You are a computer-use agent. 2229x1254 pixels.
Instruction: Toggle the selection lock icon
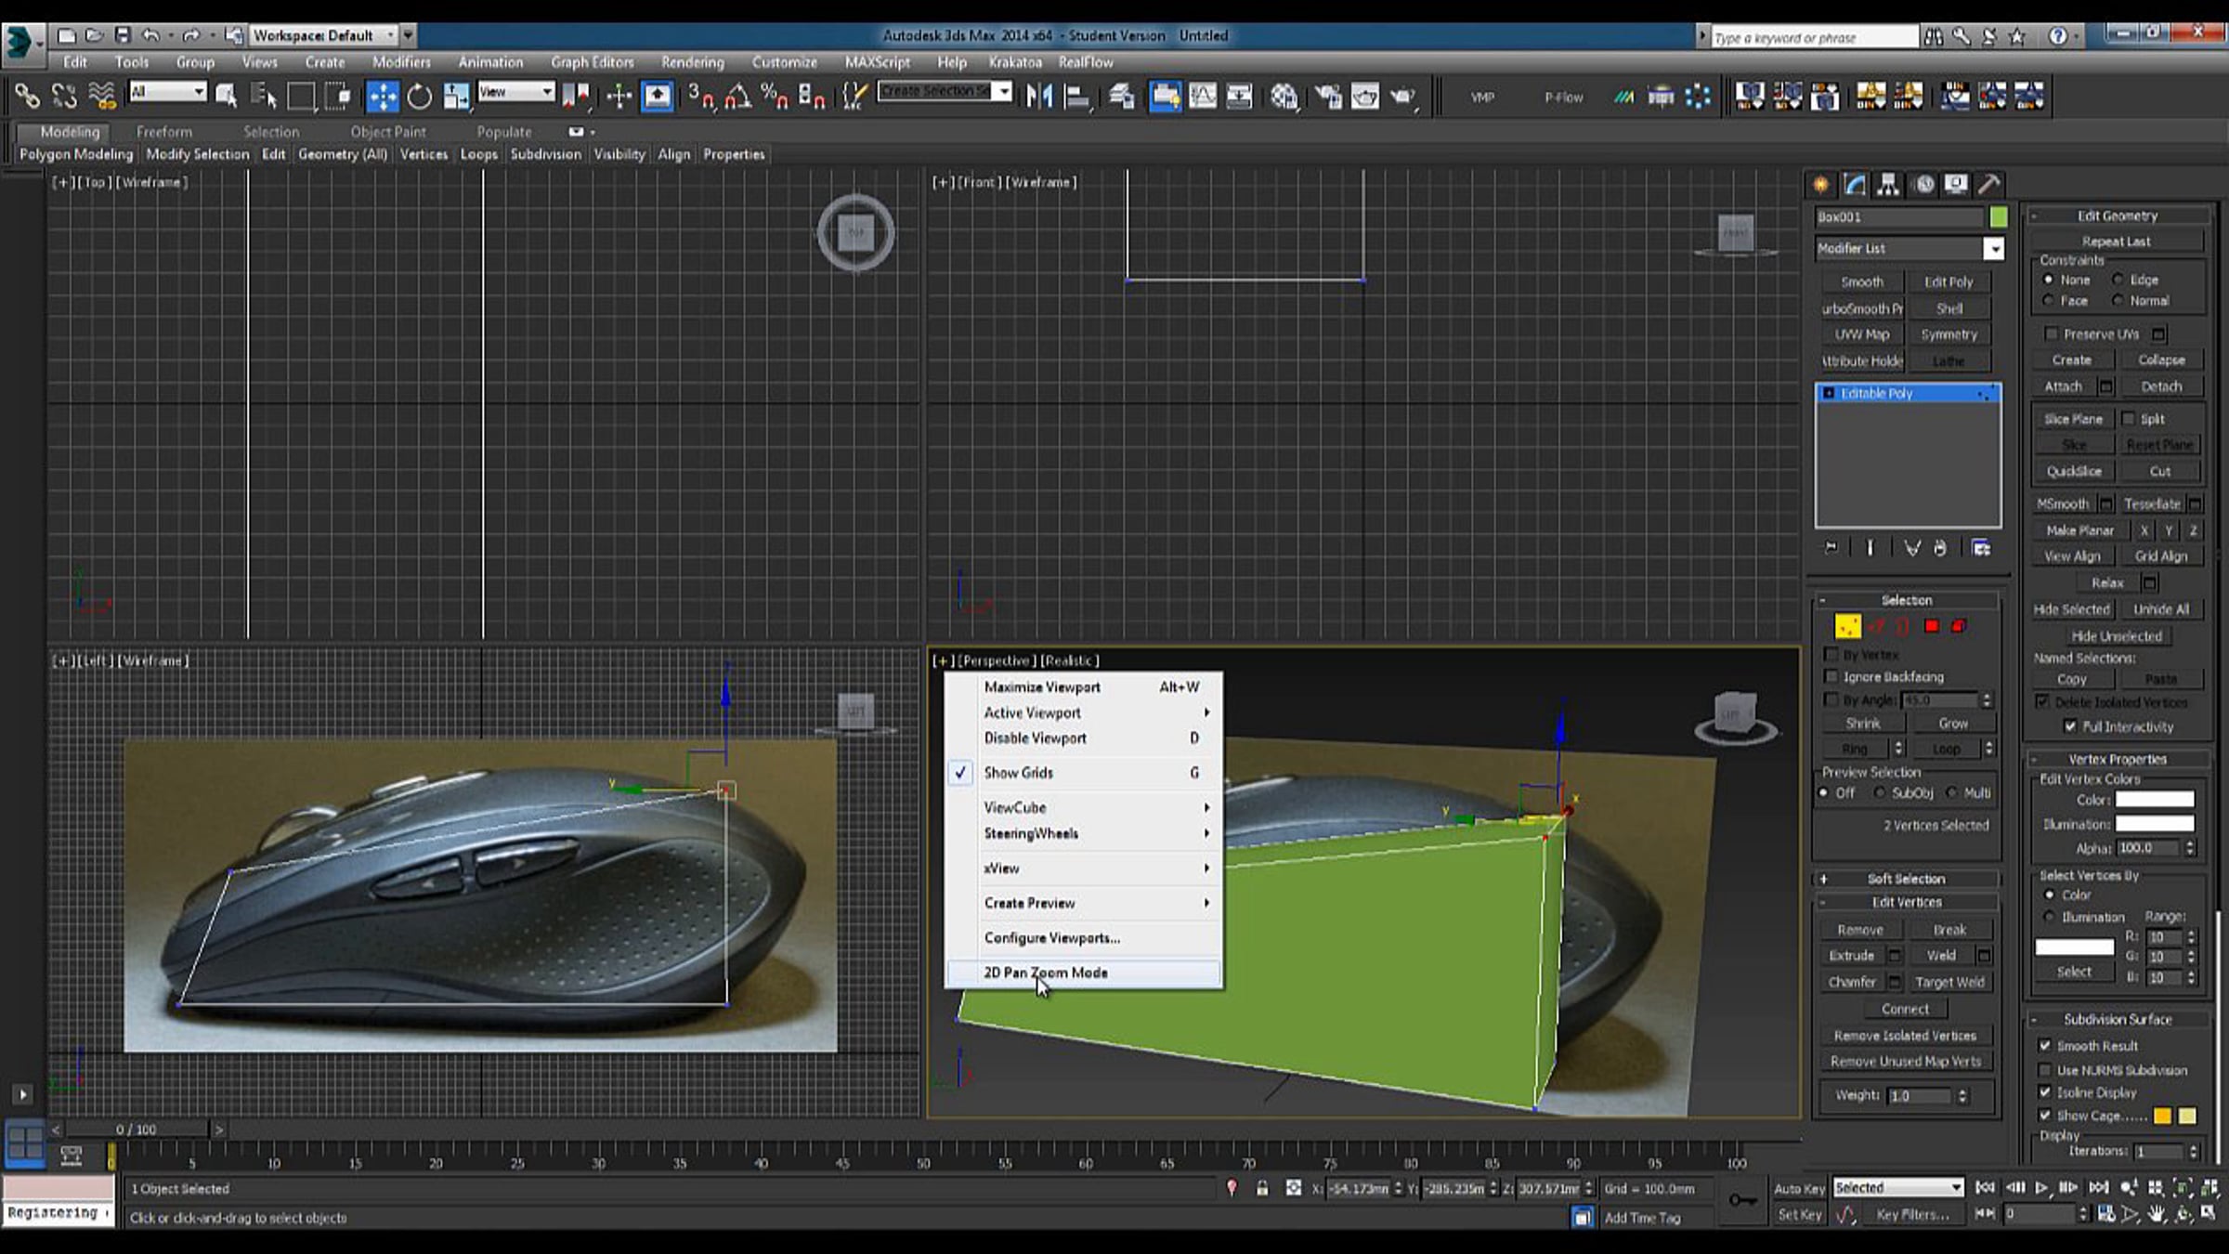coord(1261,1188)
